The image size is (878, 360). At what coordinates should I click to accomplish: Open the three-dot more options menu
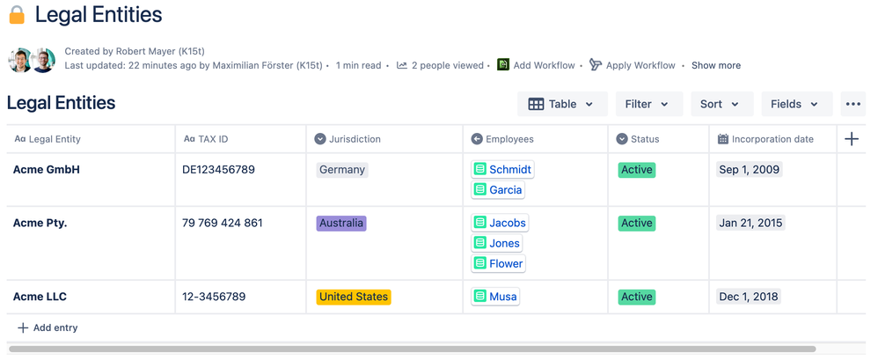pos(852,104)
